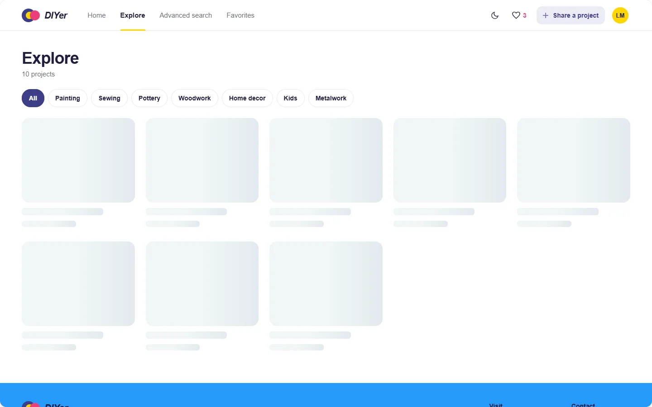Click the "10 projects" count text
Screen dimensions: 652x407
coord(38,74)
